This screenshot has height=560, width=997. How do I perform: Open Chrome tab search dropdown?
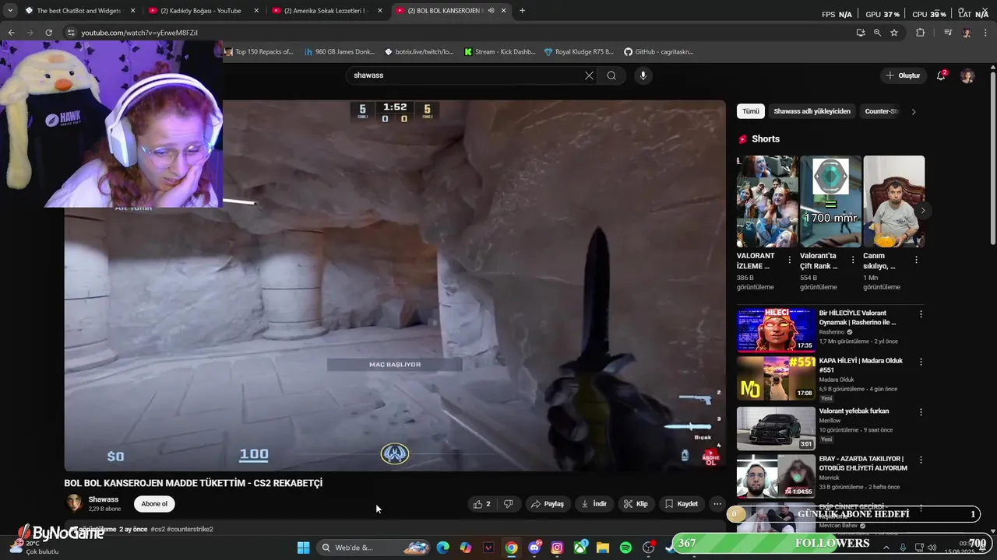(10, 10)
